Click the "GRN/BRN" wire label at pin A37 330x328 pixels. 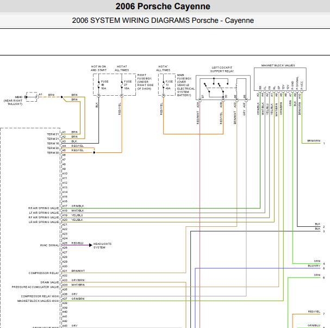point(78,299)
